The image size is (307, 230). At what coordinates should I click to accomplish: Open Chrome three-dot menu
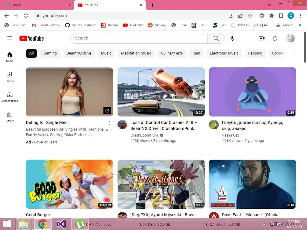(300, 16)
